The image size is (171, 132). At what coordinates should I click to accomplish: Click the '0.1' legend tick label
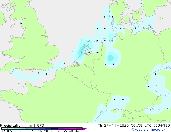click(x=3, y=131)
